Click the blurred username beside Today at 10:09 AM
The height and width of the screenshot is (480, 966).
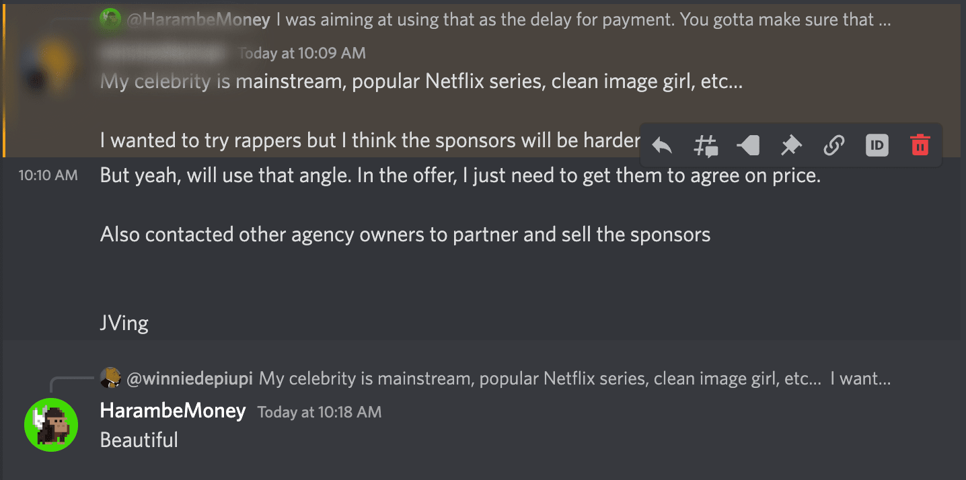click(x=164, y=52)
